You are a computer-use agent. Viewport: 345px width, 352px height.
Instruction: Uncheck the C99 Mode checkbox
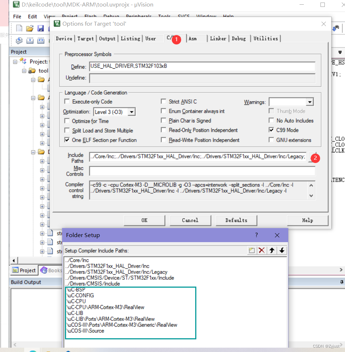271,130
